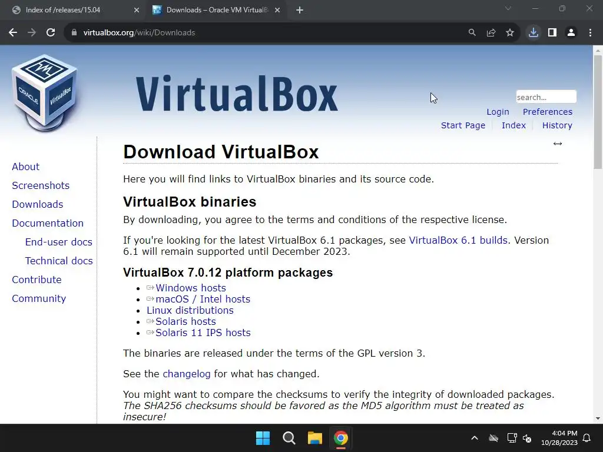
Task: Download Solaris 11 IPS hosts package
Action: 203,333
